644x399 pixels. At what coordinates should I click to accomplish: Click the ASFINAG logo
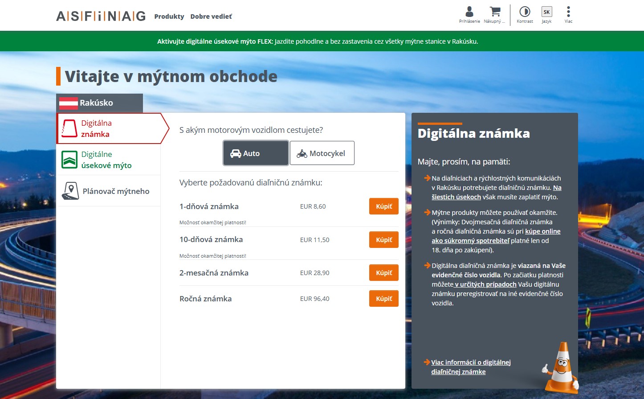[x=100, y=16]
